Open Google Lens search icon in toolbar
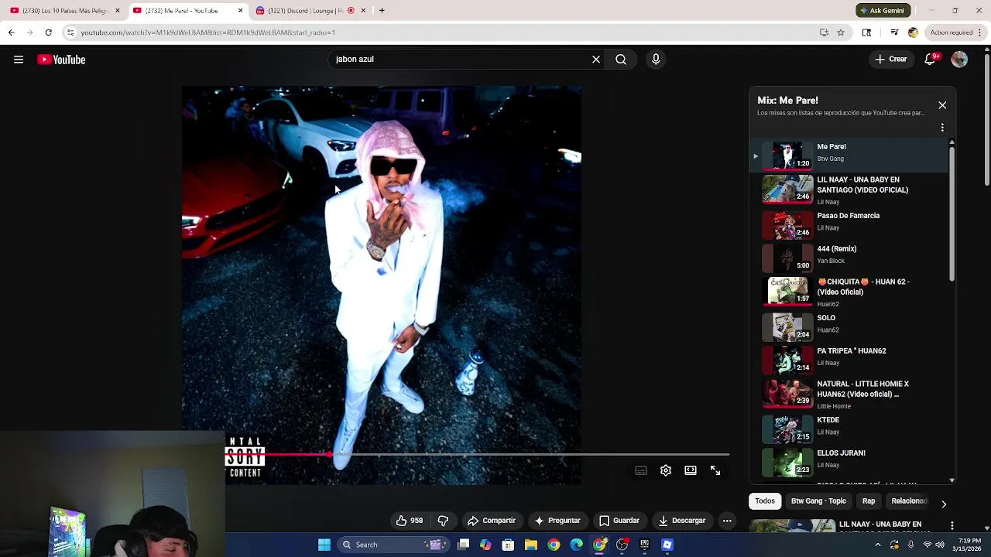The image size is (991, 557). (866, 32)
